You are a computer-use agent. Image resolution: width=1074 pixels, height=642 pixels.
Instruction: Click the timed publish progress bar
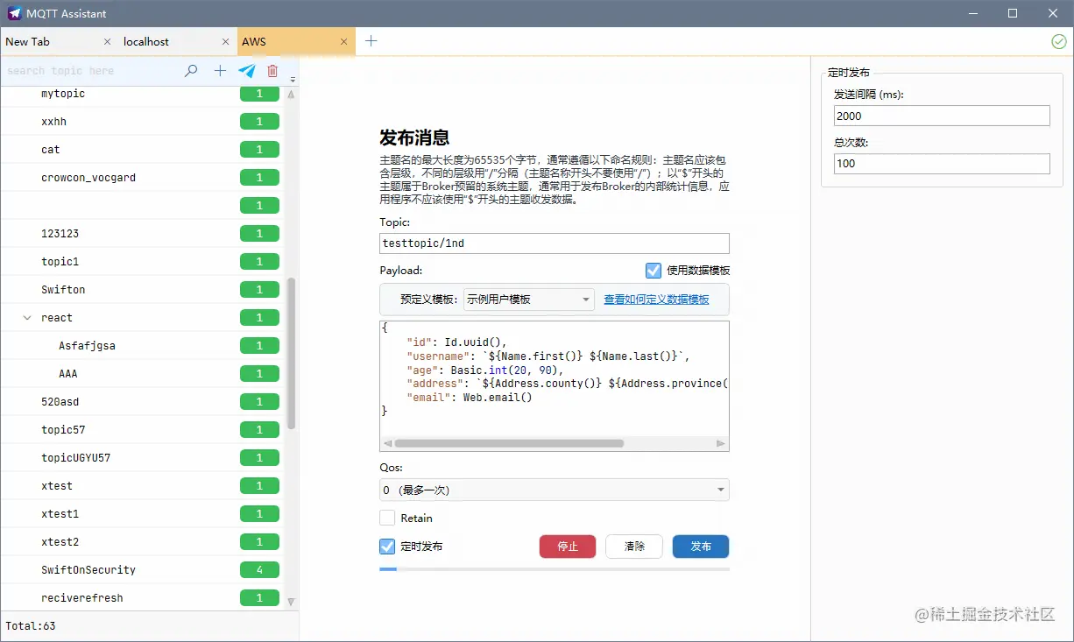[x=555, y=569]
